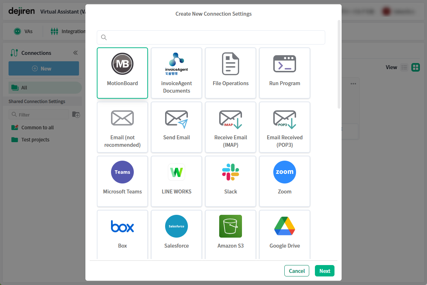427x285 pixels.
Task: Click the search magnifier icon in dialog
Action: [104, 37]
